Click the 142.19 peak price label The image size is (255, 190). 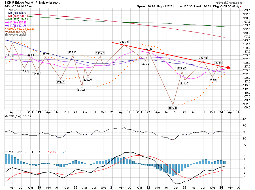pos(124,42)
